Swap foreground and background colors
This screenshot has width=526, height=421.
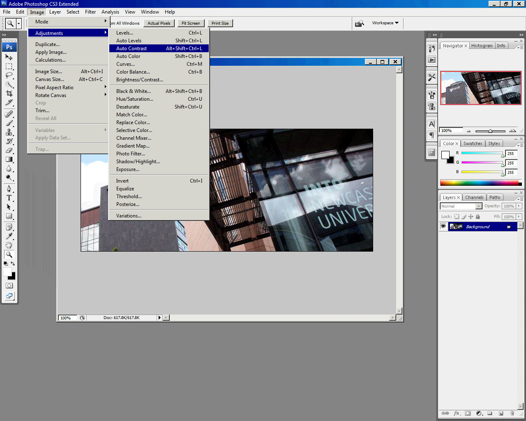[13, 264]
